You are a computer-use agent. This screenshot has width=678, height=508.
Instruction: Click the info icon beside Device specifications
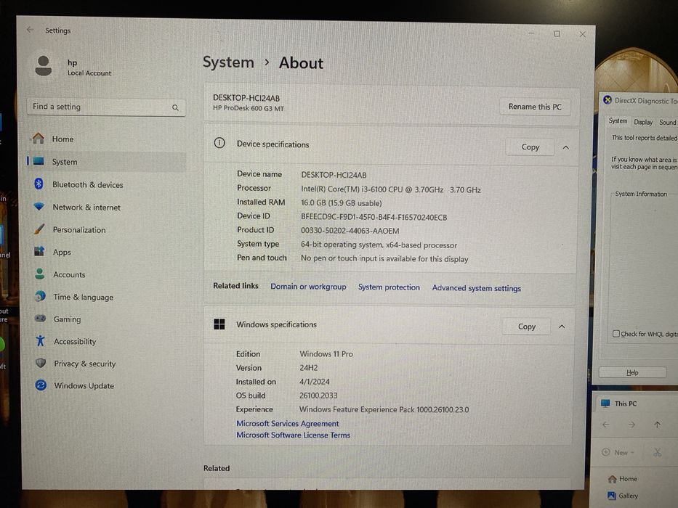pos(219,143)
